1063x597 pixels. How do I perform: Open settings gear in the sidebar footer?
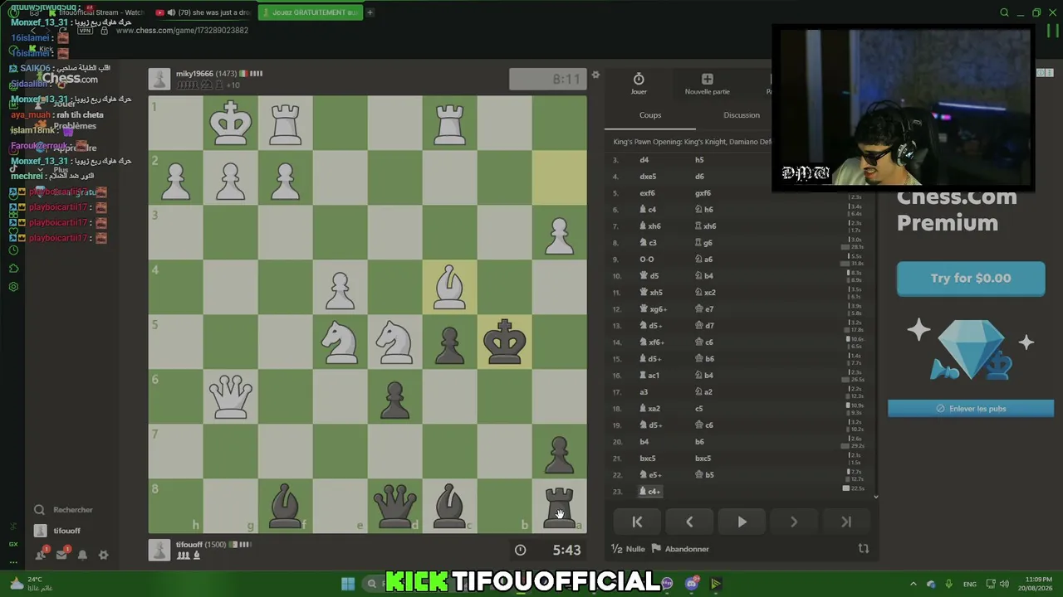[x=103, y=555]
